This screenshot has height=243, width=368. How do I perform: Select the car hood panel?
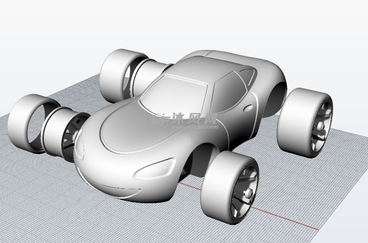click(x=130, y=130)
